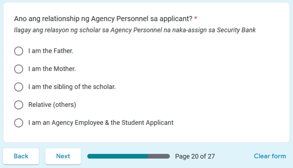Pick the sibling of the scholar radio button

click(19, 87)
